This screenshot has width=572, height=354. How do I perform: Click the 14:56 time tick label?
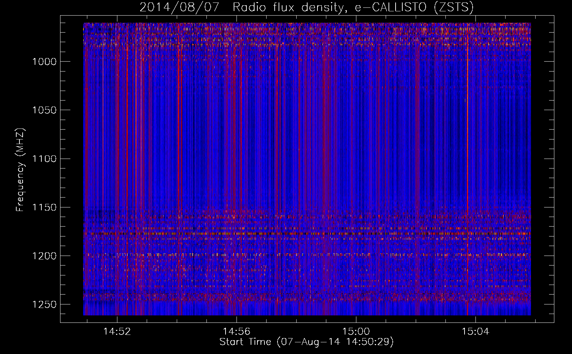click(x=237, y=331)
